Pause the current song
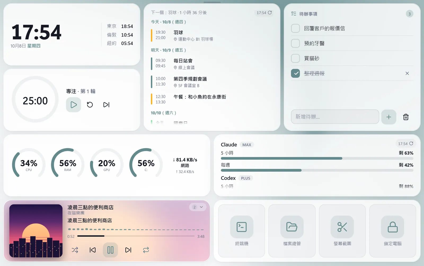The height and width of the screenshot is (266, 424). (x=110, y=250)
